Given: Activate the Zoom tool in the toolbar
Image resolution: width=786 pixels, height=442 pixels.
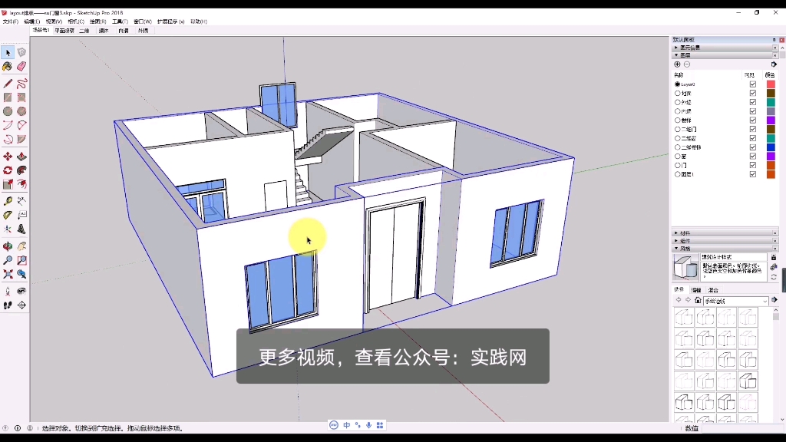Looking at the screenshot, I should pyautogui.click(x=8, y=259).
